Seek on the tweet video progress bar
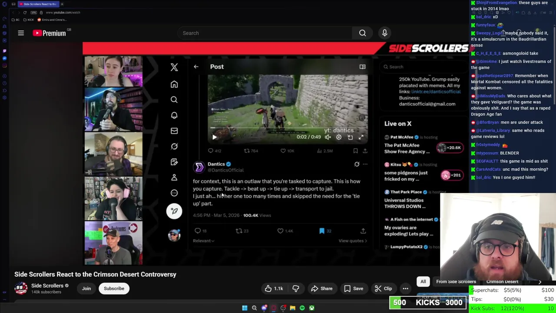 click(288, 128)
